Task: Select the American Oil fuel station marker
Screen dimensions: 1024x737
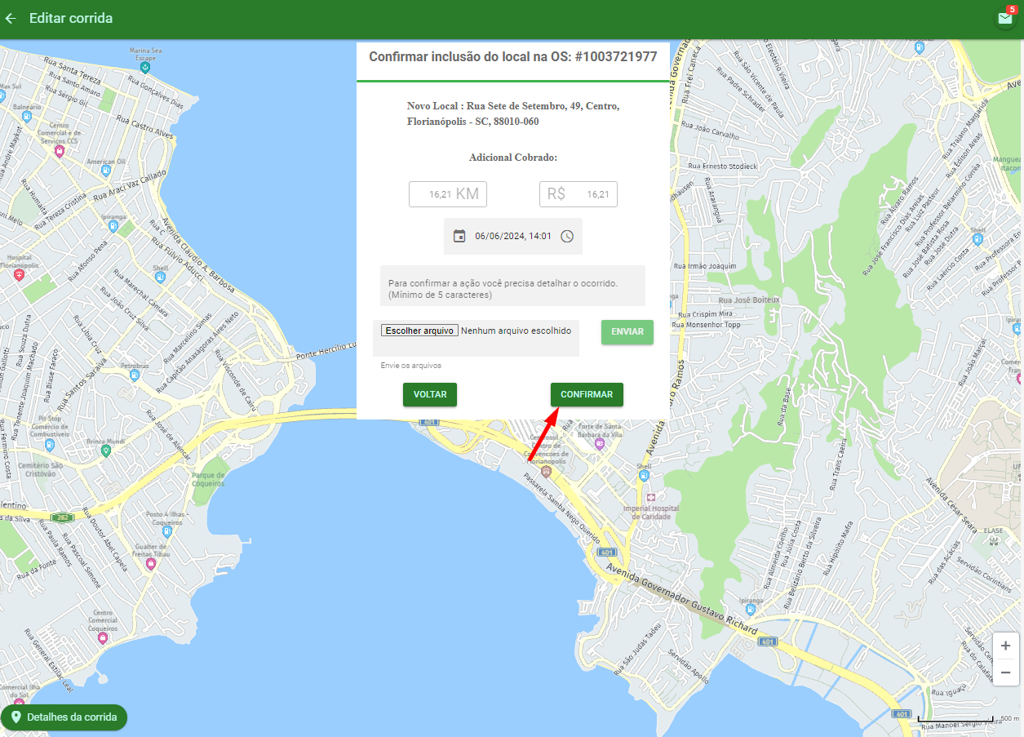Action: pos(104,171)
